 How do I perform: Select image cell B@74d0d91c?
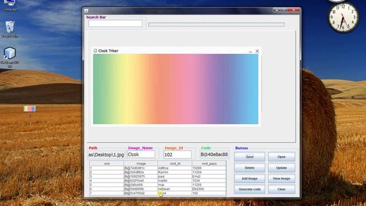[141, 168]
